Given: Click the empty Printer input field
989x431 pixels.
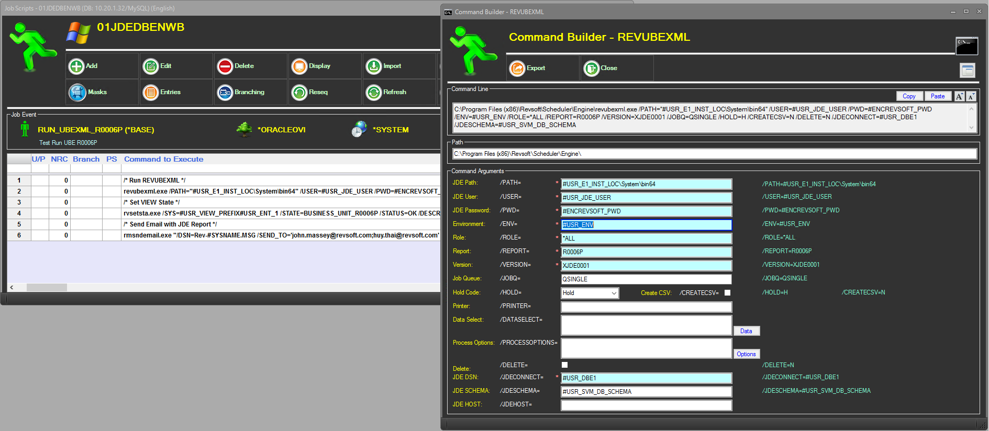Looking at the screenshot, I should (646, 307).
